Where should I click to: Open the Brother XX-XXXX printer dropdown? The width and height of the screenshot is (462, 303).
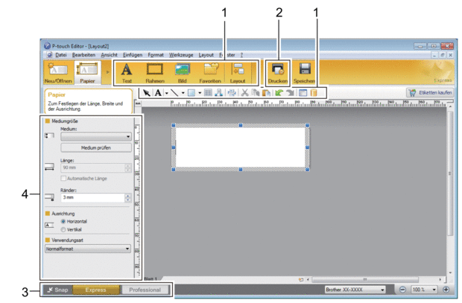tap(355, 290)
